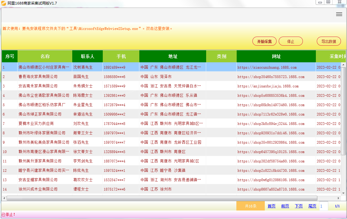The width and height of the screenshot is (347, 219).
Task: Click the 序号 column header
Action: tap(10, 56)
